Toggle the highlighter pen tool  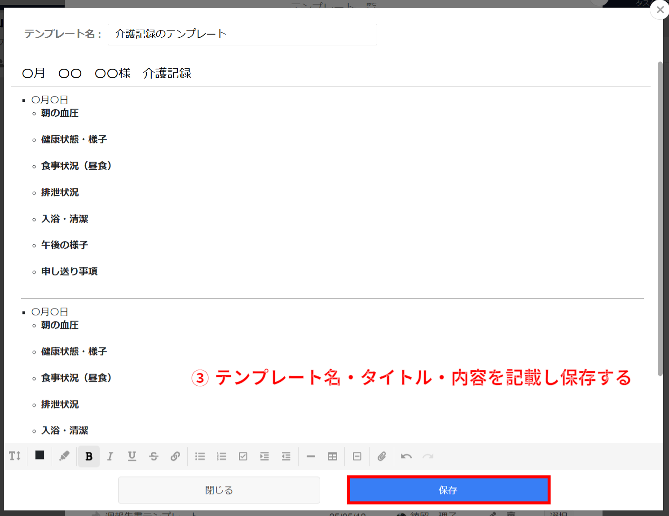64,456
